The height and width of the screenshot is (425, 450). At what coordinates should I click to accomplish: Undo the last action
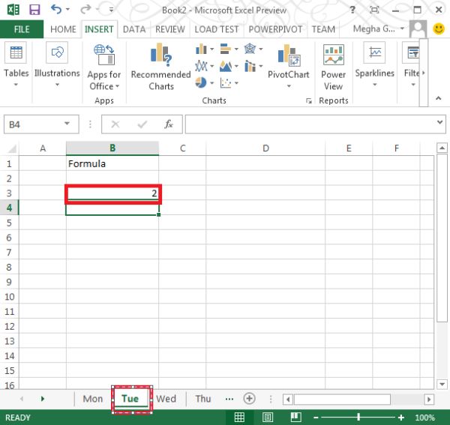(x=56, y=10)
